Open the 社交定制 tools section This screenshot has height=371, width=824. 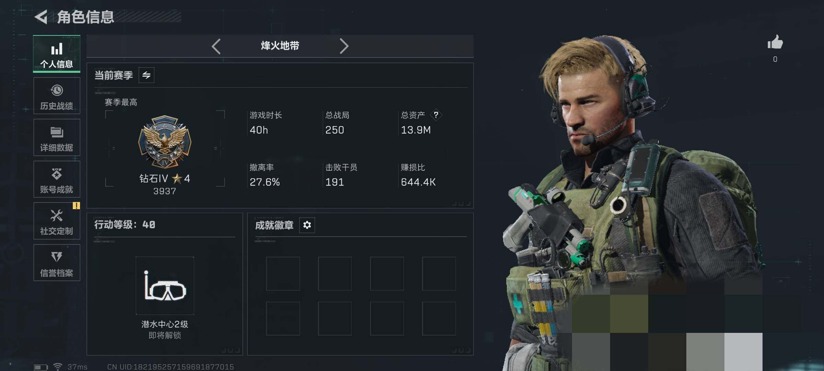point(57,221)
